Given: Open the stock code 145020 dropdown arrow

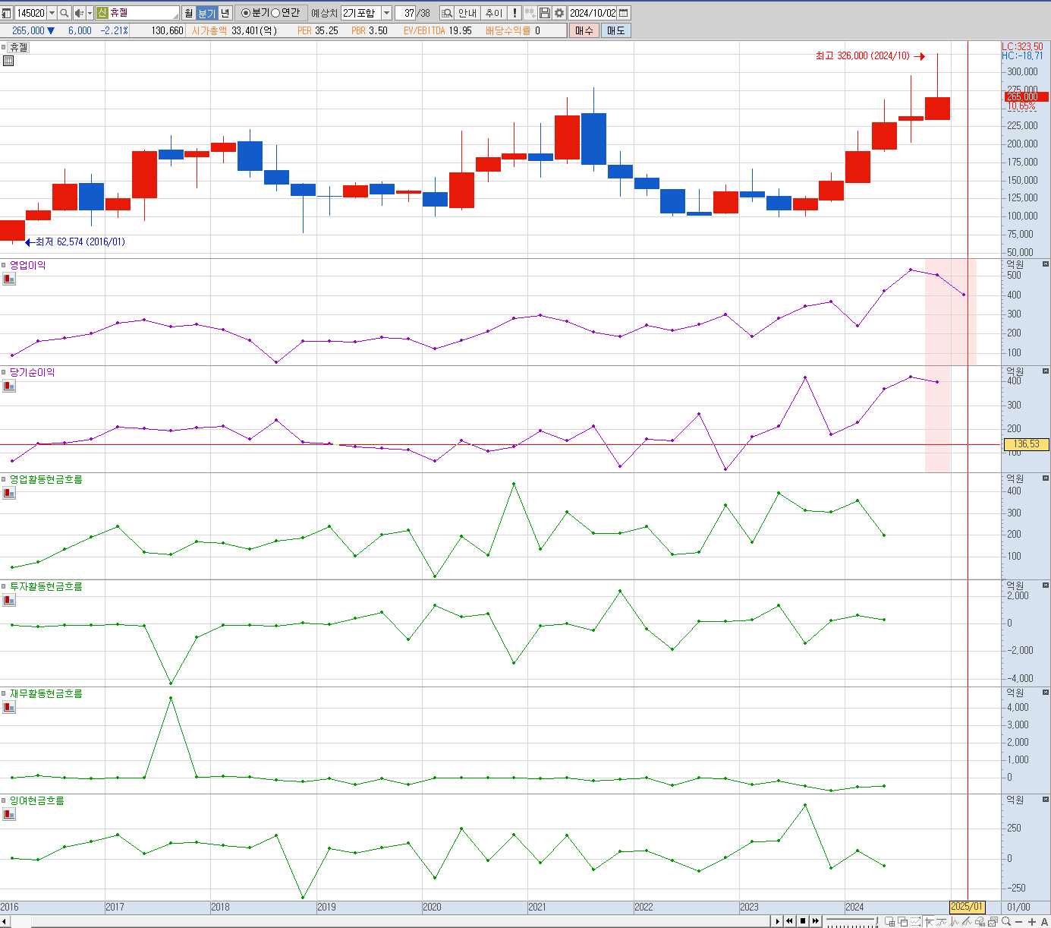Looking at the screenshot, I should pyautogui.click(x=52, y=13).
